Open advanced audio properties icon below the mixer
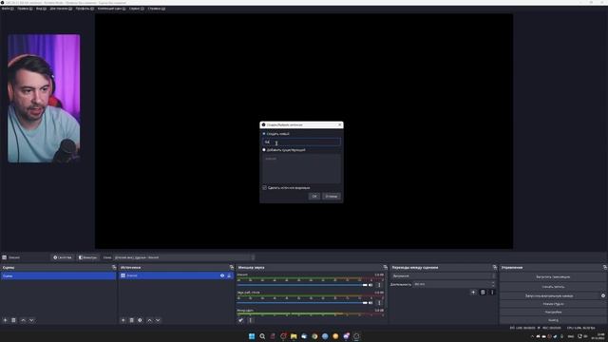Screen dimensions: 608x342 tap(240, 320)
